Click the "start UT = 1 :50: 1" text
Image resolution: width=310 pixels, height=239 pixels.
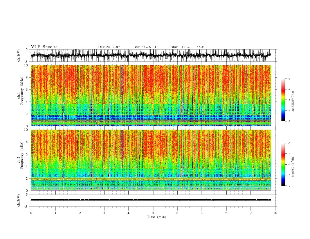(x=189, y=47)
